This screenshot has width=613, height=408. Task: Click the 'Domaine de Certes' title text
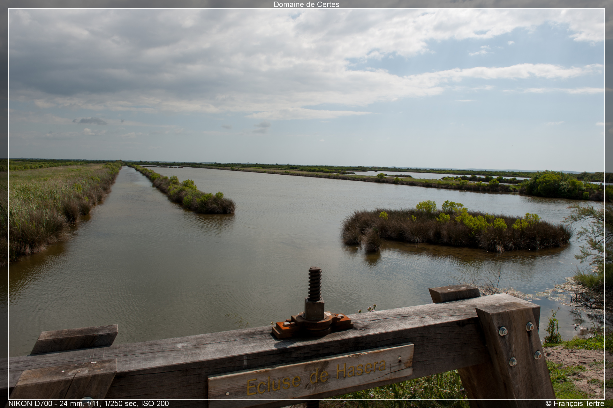306,4
